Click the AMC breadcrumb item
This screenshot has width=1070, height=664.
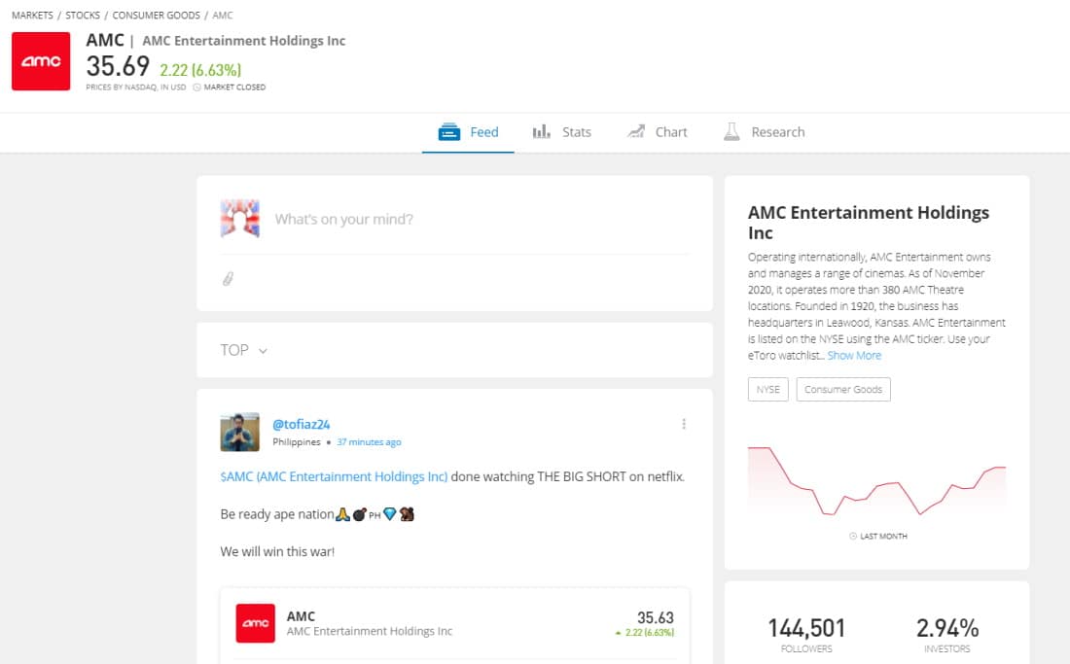[x=223, y=15]
